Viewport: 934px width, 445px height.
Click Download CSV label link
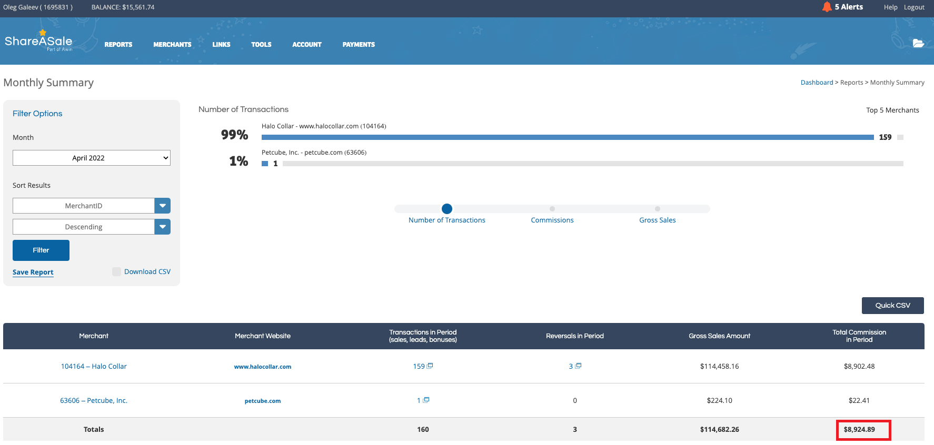(x=147, y=271)
